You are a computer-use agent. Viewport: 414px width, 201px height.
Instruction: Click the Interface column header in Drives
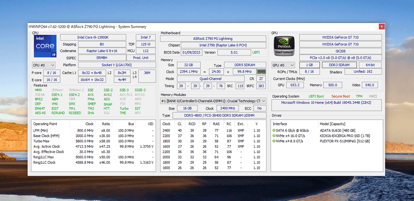click(280, 124)
